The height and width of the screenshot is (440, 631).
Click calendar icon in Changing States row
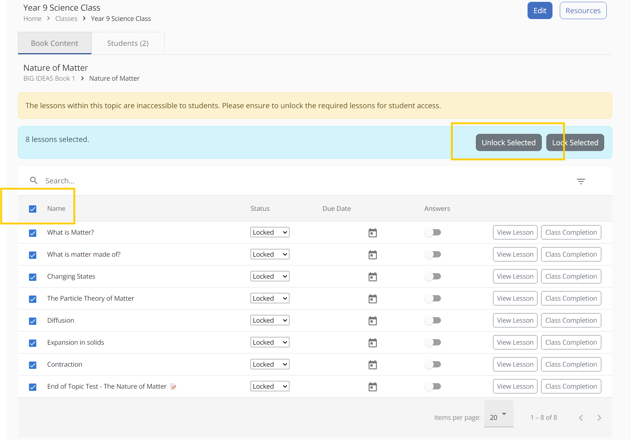tap(372, 277)
